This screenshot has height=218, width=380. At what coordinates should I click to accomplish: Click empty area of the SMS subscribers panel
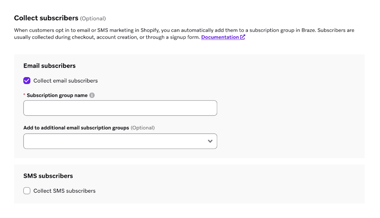(244, 184)
